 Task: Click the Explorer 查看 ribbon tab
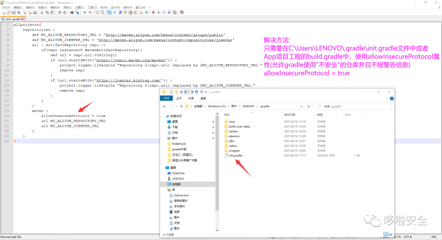203,98
